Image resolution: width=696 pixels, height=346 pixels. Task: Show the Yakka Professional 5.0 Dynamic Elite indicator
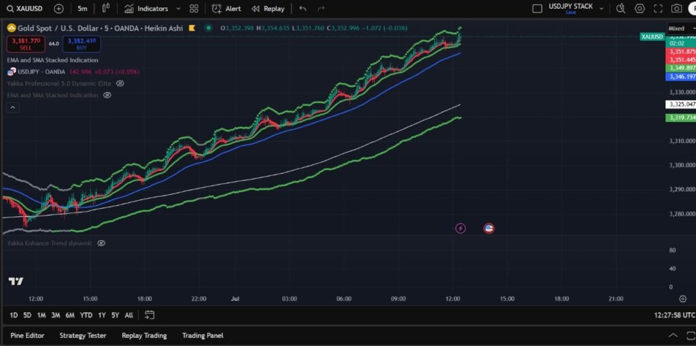120,83
